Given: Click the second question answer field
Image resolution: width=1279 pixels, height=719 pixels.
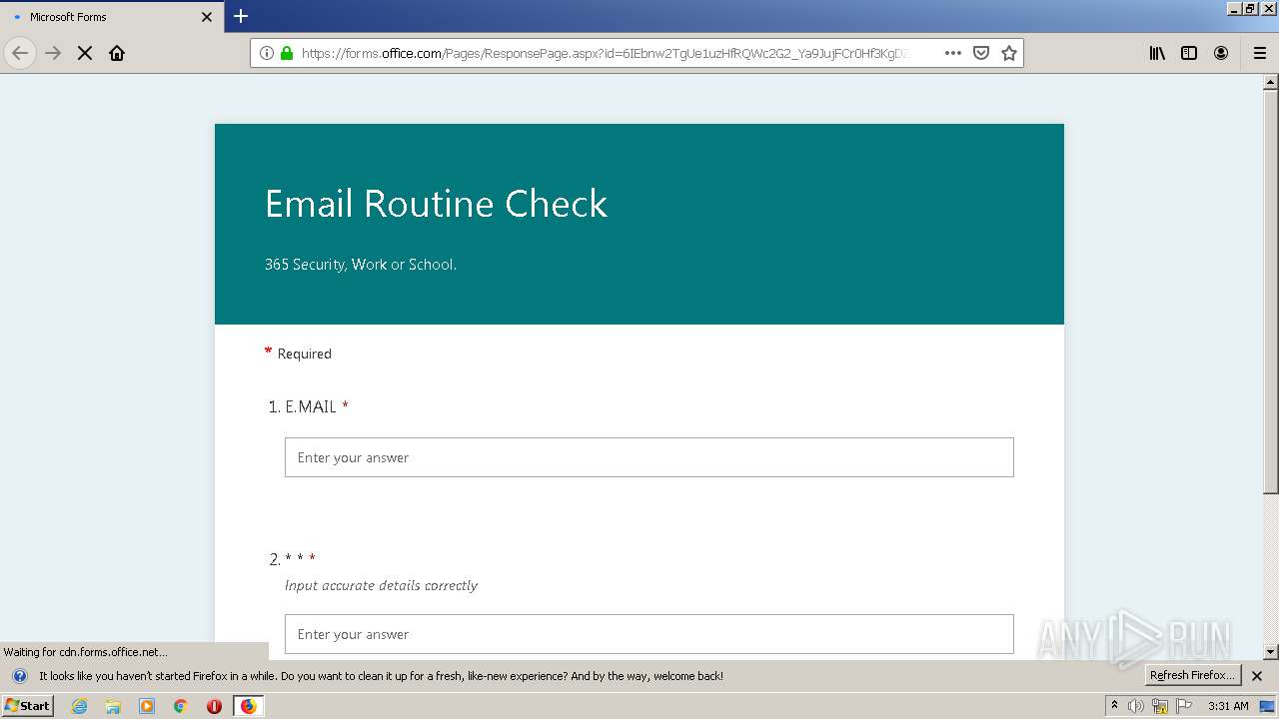Looking at the screenshot, I should point(649,634).
